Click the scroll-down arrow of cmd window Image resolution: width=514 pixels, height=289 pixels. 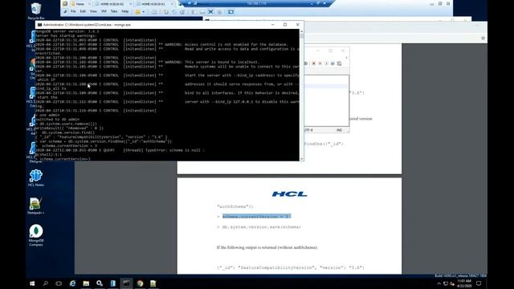302,159
